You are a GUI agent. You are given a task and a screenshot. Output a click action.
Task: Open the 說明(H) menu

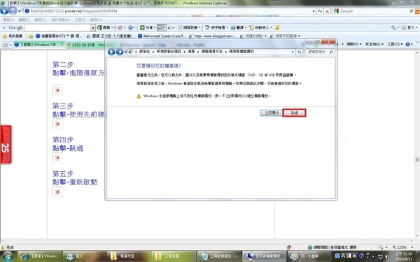click(x=96, y=20)
